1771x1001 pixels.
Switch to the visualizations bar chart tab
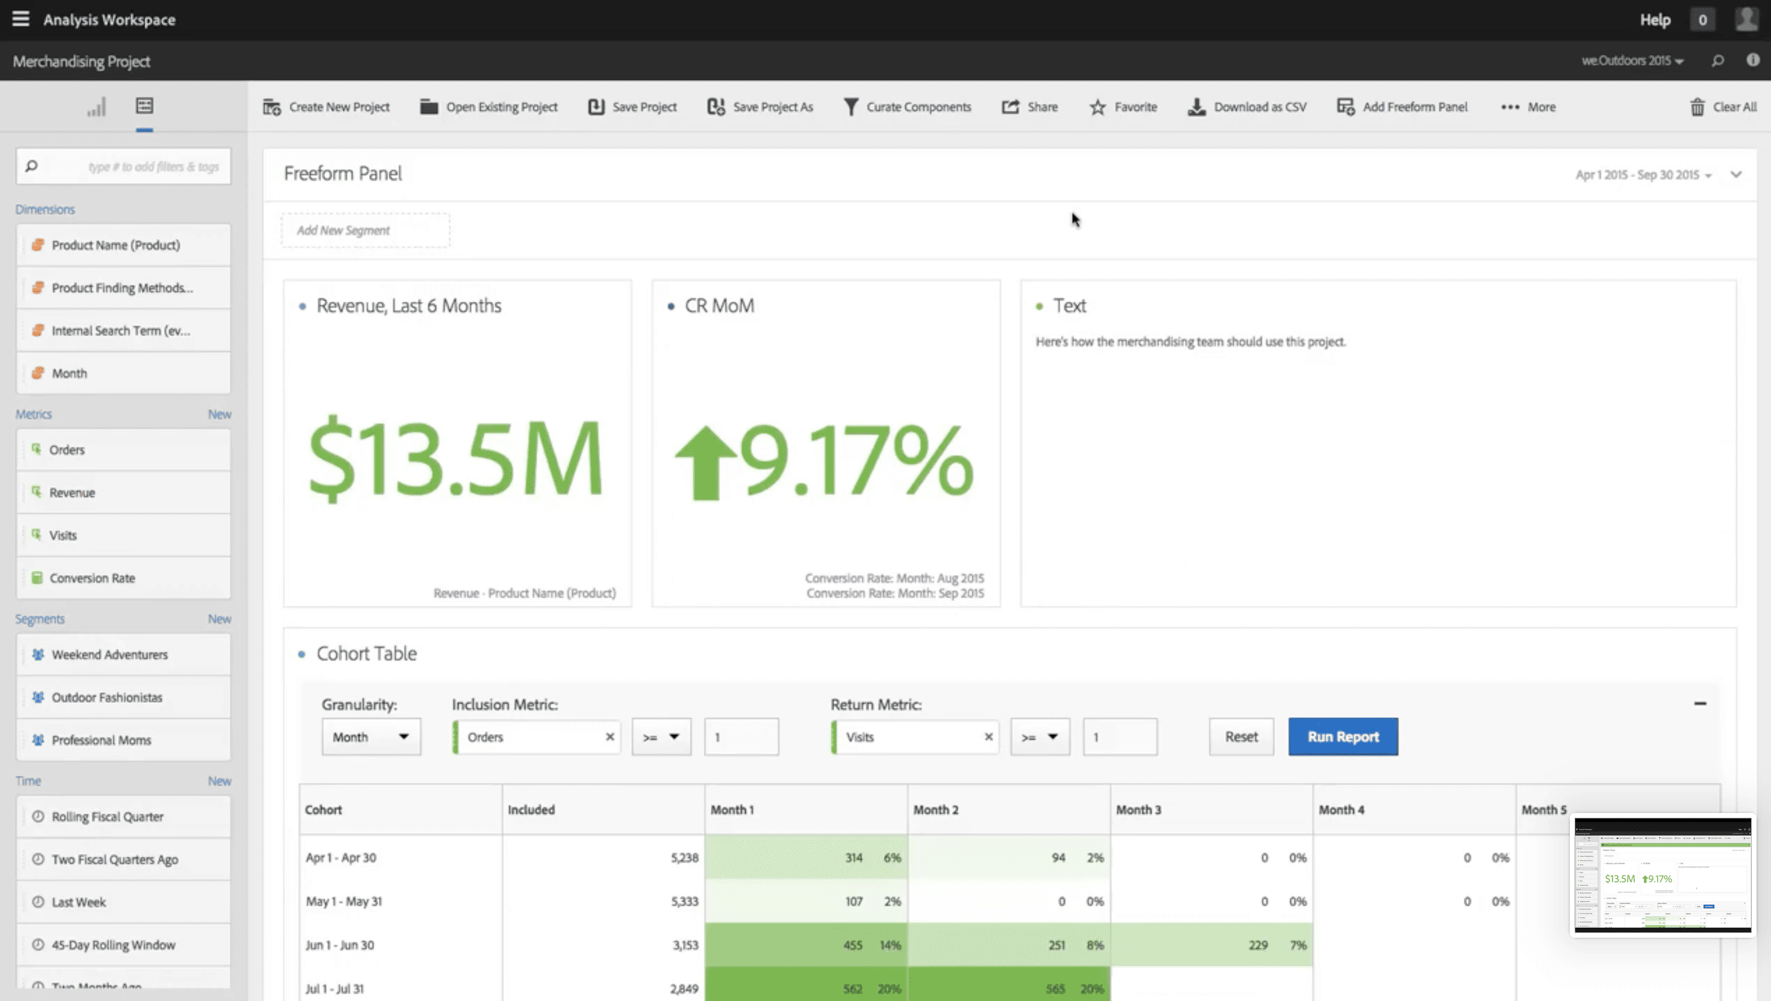[x=96, y=107]
